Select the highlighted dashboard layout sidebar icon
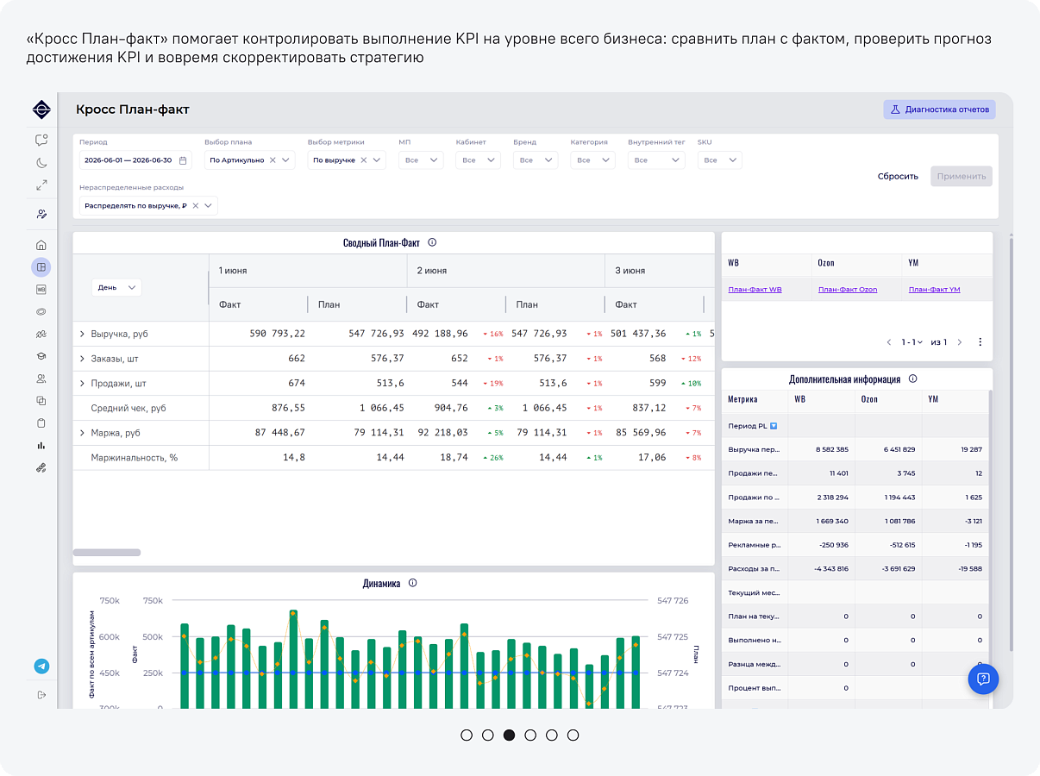Viewport: 1040px width, 776px height. (x=41, y=267)
